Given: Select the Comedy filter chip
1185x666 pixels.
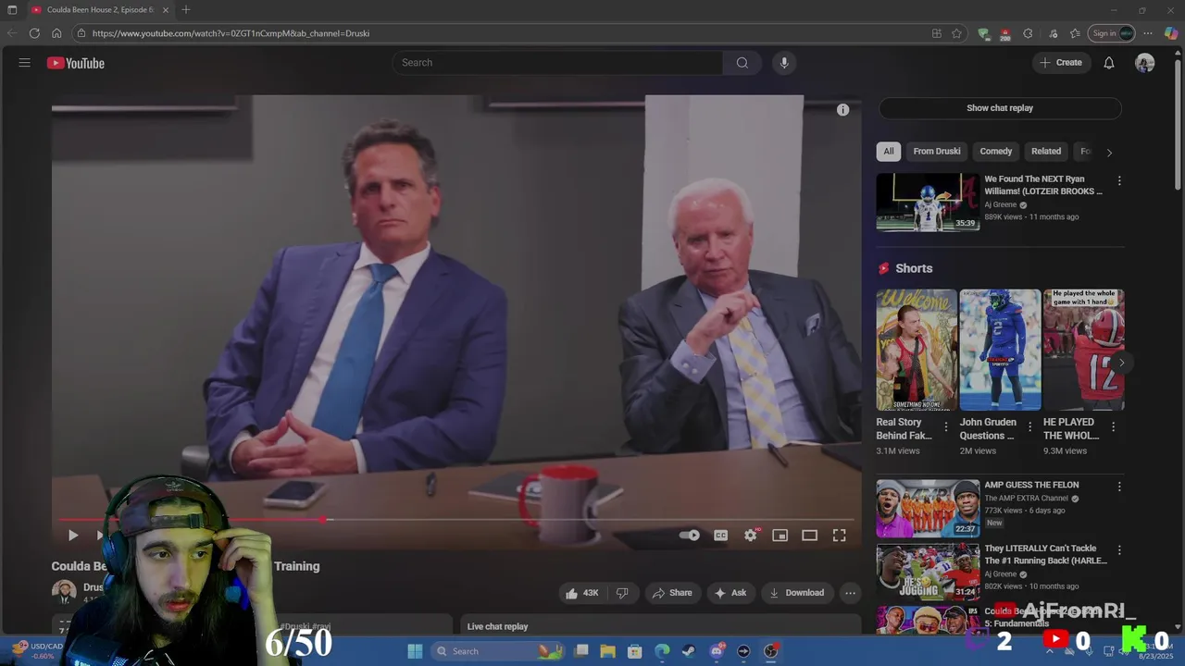Looking at the screenshot, I should click(x=996, y=152).
